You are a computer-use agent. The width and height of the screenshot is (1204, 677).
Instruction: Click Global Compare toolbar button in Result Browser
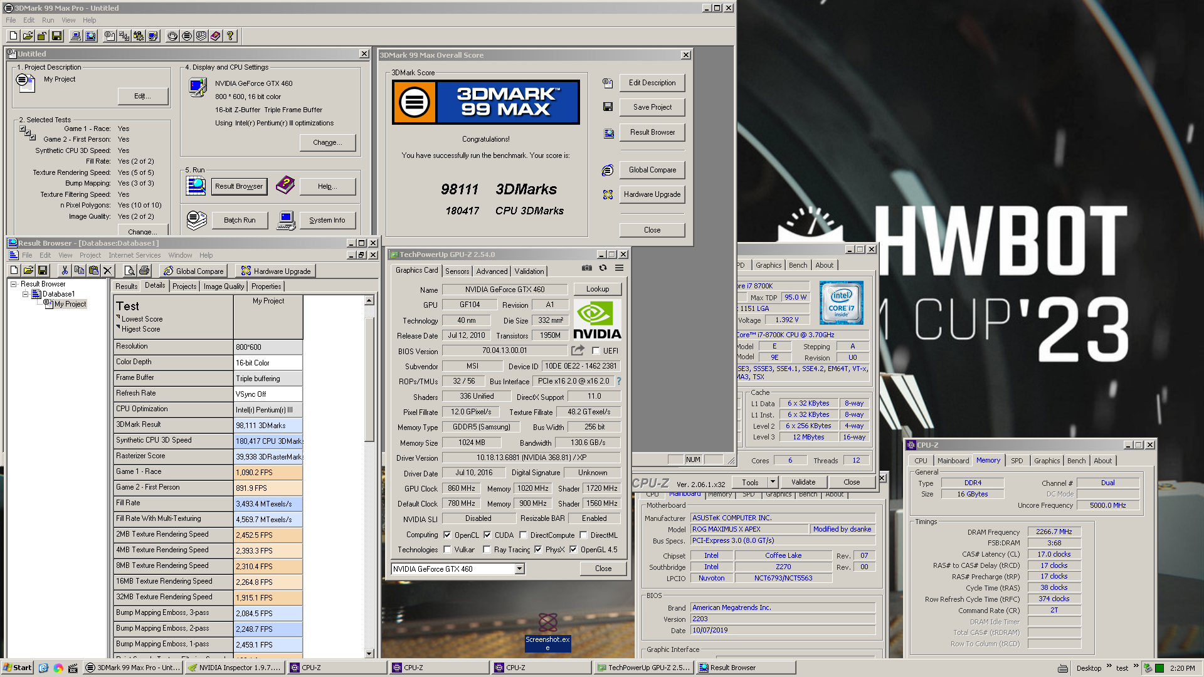click(x=194, y=271)
